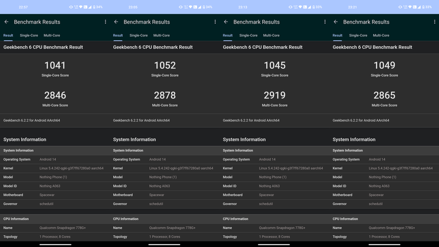Click the single-core score 1045
The image size is (439, 247).
point(275,65)
